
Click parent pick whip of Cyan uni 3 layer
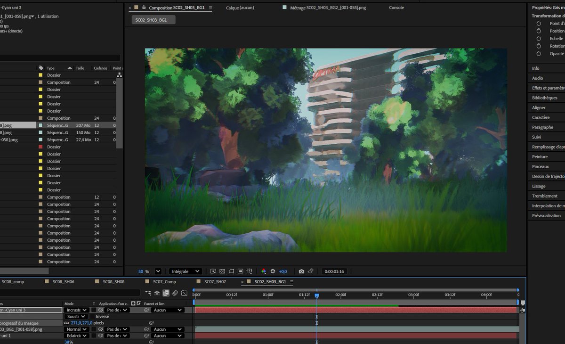(146, 310)
